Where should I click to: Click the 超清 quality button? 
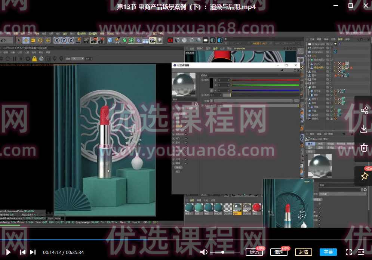(303, 252)
